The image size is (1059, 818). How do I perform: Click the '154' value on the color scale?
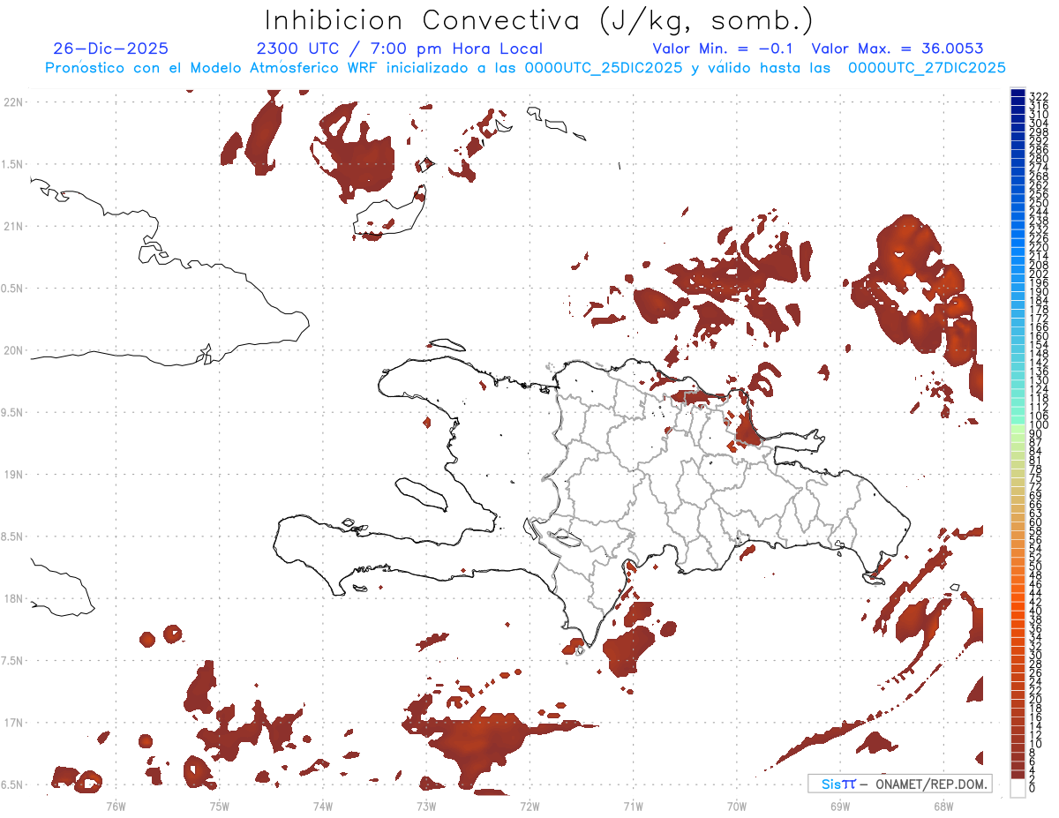tap(1039, 344)
